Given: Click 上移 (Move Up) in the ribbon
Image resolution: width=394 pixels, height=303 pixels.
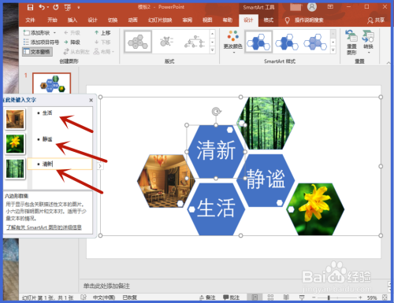Looking at the screenshot, I should click(102, 33).
